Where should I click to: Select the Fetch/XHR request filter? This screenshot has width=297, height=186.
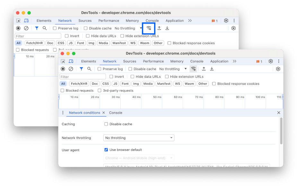pos(79,84)
